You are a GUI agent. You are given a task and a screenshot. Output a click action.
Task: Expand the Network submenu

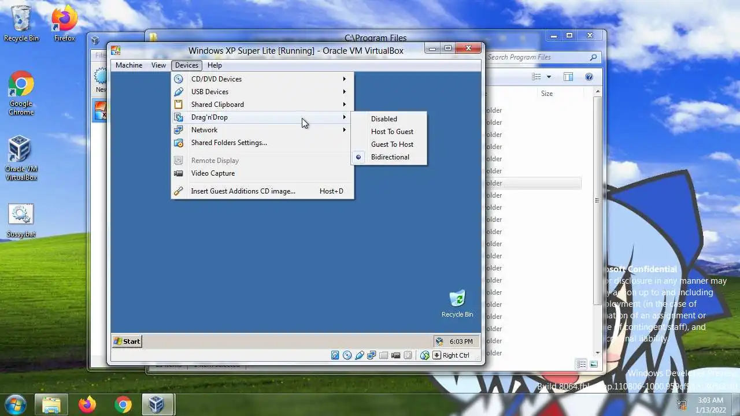262,130
